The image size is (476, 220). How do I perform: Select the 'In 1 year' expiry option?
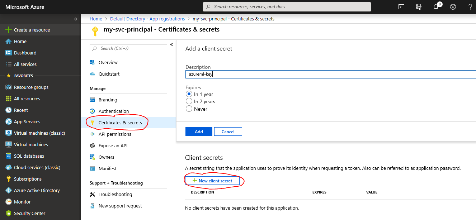189,94
